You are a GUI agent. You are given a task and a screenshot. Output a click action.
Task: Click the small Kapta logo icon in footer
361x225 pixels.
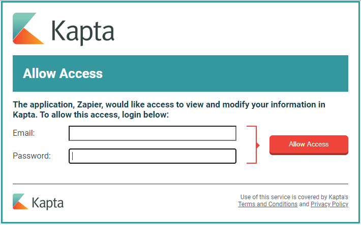[x=20, y=201]
